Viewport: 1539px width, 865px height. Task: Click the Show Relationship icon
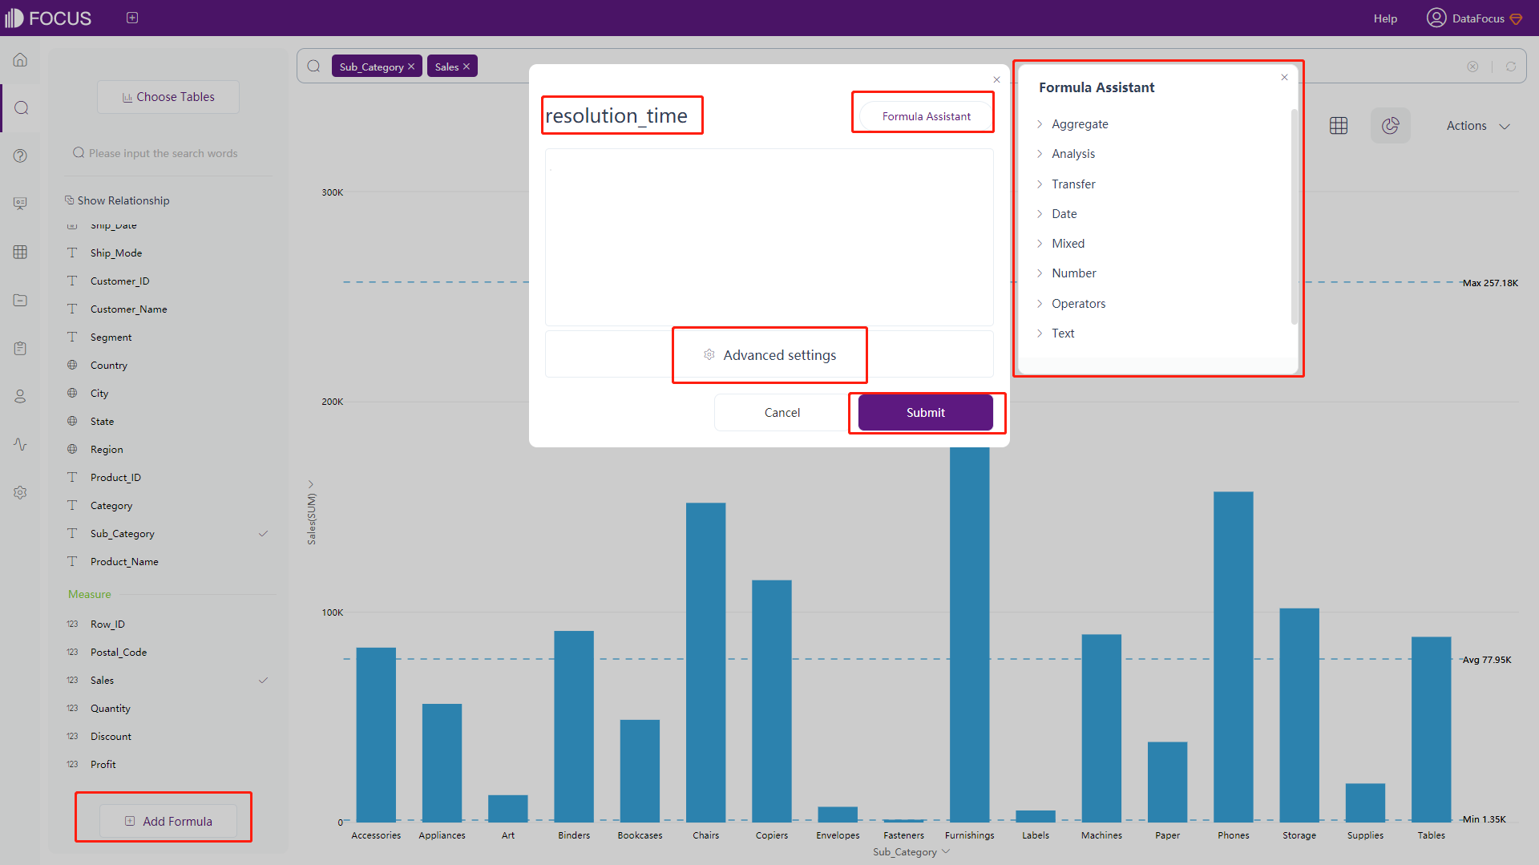(70, 200)
